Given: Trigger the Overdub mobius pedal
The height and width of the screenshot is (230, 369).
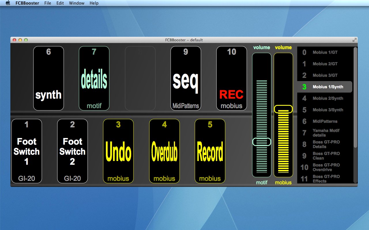Looking at the screenshot, I should (164, 151).
